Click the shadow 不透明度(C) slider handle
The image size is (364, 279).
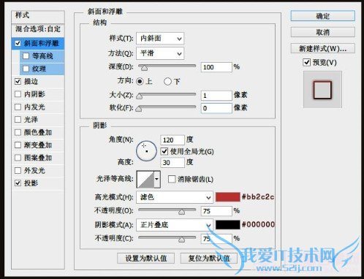(x=181, y=240)
